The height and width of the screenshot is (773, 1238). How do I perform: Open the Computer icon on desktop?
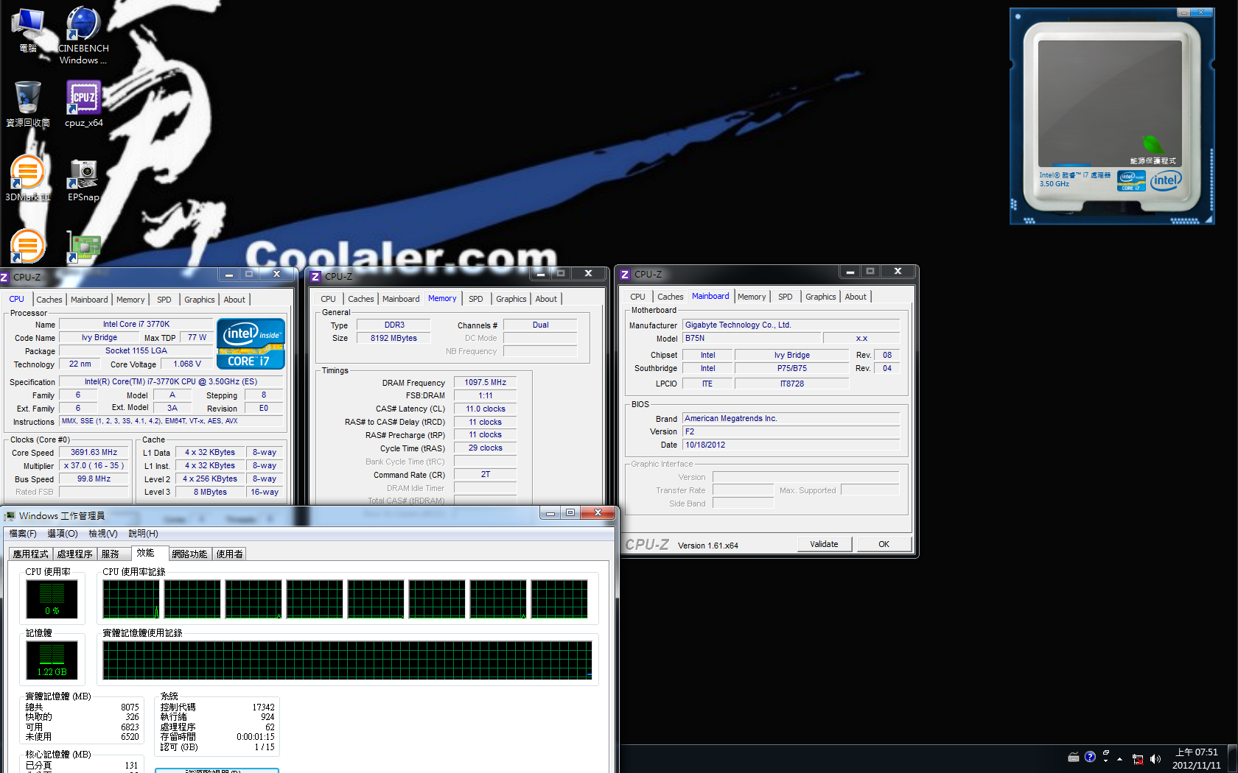pyautogui.click(x=28, y=30)
